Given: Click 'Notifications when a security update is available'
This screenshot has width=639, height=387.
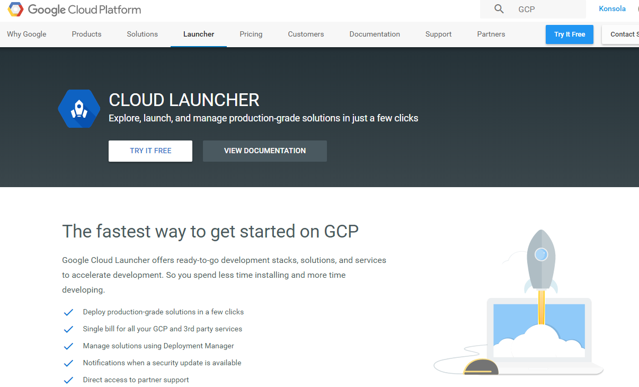Looking at the screenshot, I should pyautogui.click(x=162, y=363).
